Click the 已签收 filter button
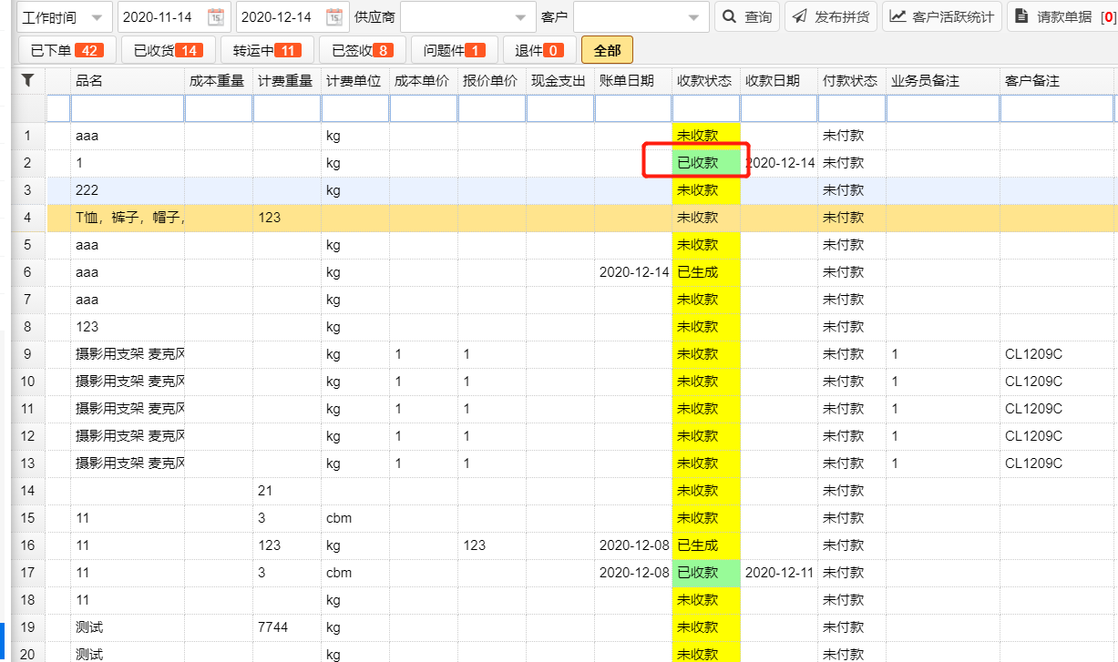Viewport: 1118px width, 662px height. coord(362,50)
